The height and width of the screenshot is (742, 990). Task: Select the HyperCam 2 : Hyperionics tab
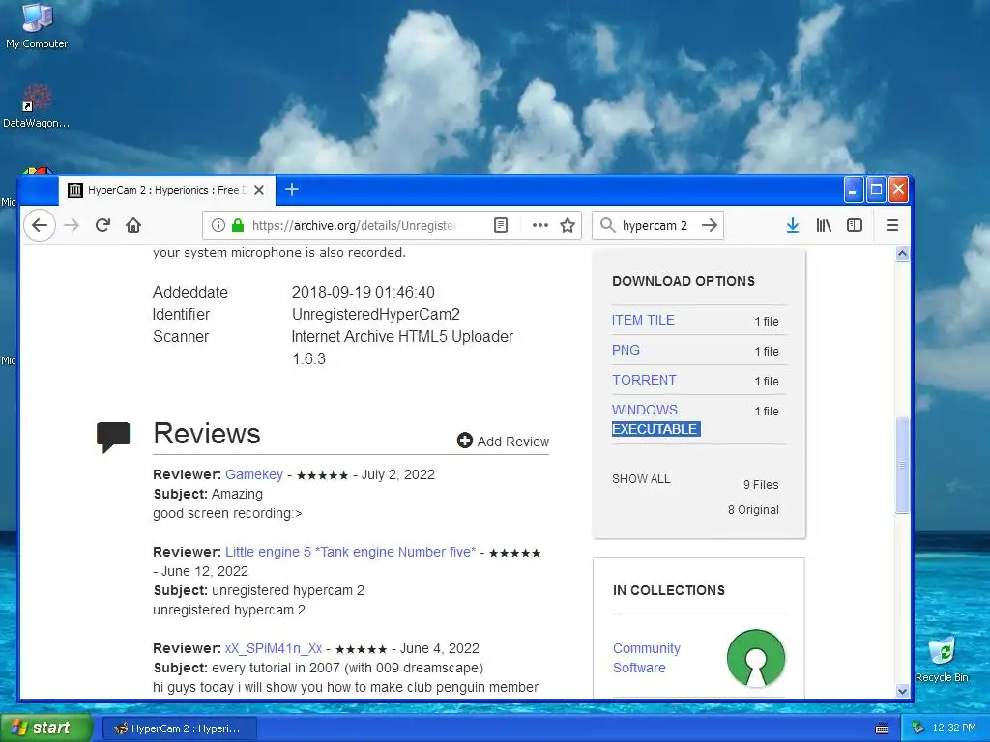coord(167,190)
